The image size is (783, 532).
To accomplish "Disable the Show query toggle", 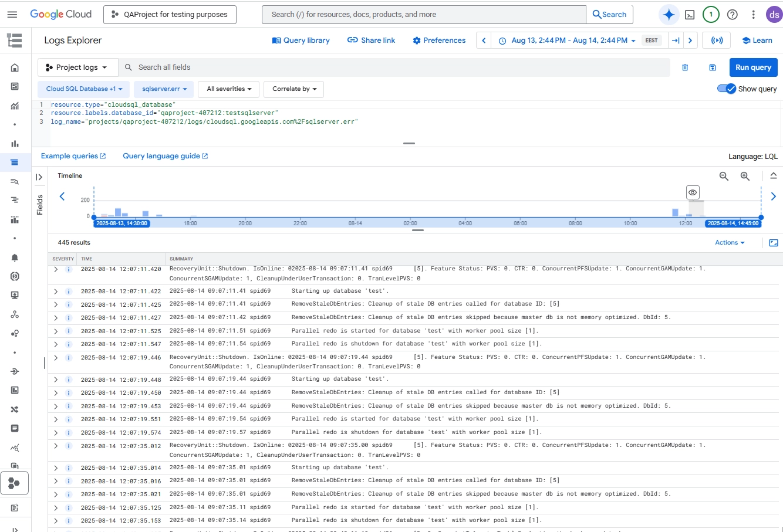I will 726,89.
